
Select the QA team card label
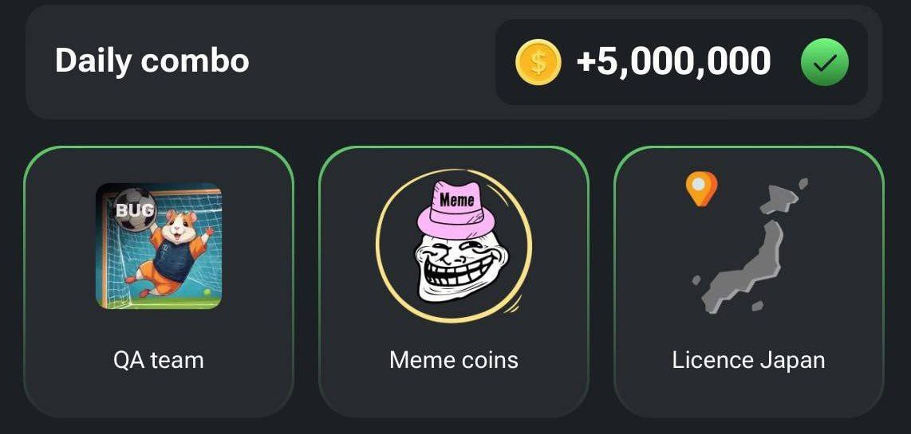click(159, 360)
